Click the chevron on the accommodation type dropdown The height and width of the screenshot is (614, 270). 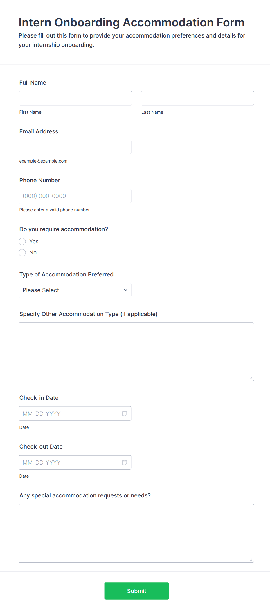tap(125, 290)
